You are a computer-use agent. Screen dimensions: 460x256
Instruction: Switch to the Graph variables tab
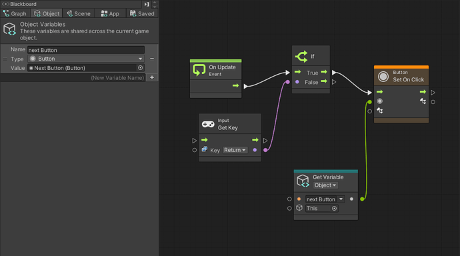pos(15,13)
